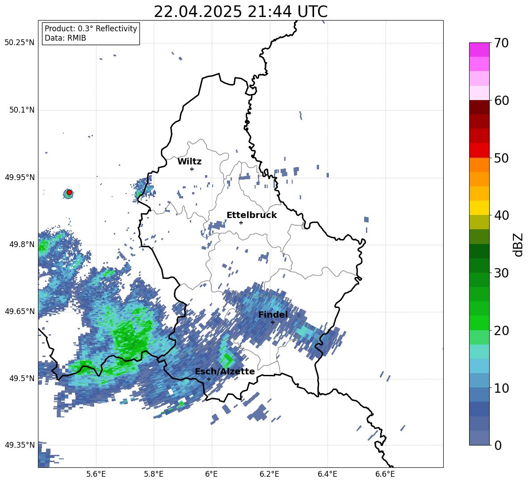
Task: Click the Ettelbruck station cross marker
Action: tap(241, 223)
